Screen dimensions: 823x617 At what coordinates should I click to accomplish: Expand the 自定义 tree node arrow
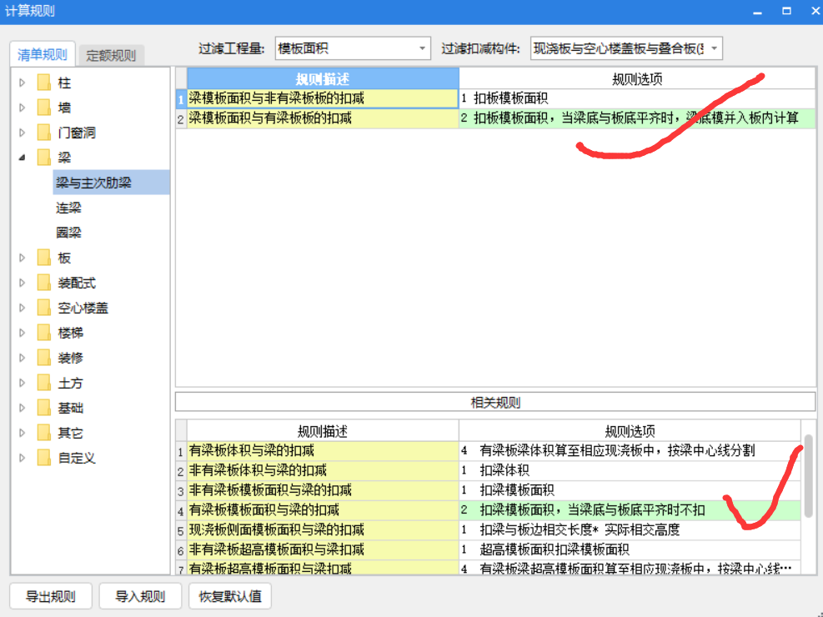[22, 458]
